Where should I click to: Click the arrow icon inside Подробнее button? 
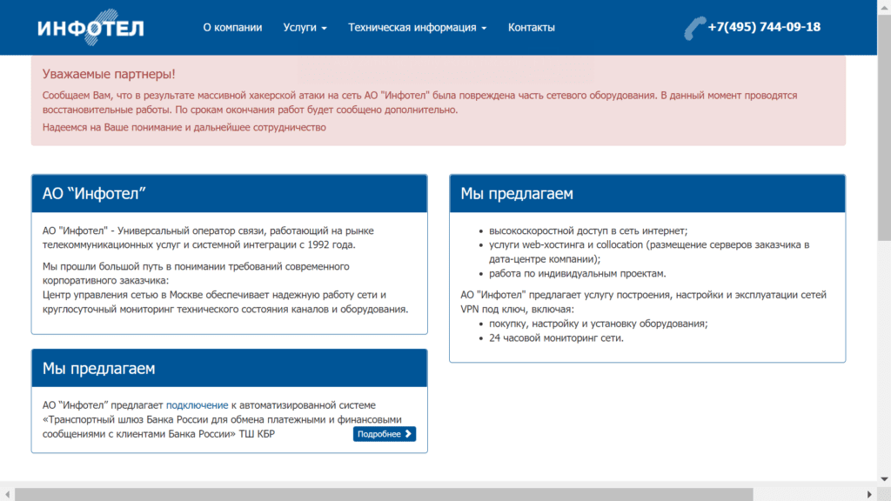[409, 434]
